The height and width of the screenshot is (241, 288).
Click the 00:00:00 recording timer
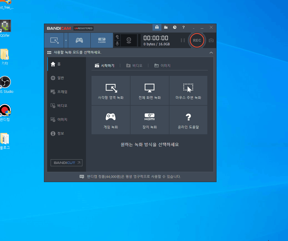156,38
